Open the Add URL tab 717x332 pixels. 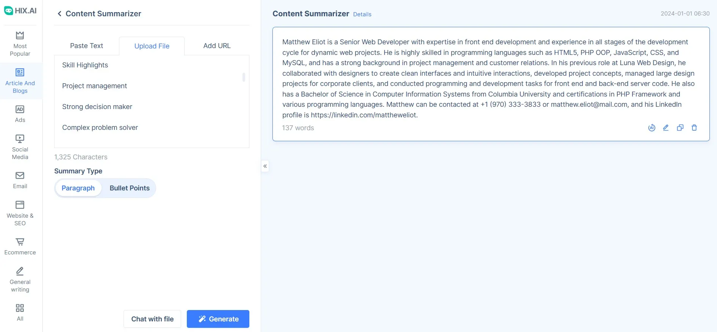pos(216,45)
